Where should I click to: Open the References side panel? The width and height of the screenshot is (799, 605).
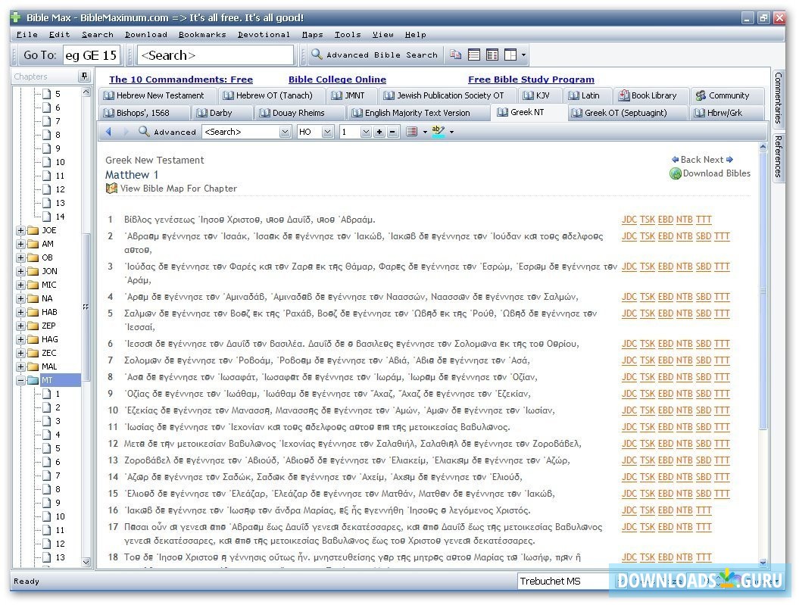[778, 156]
